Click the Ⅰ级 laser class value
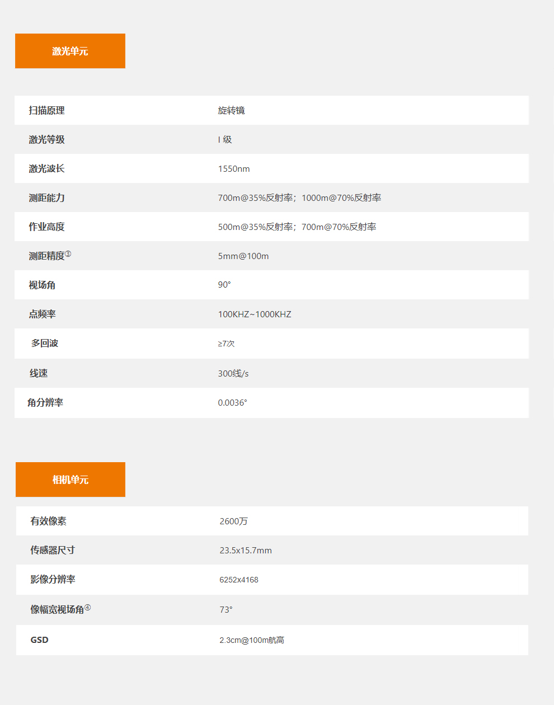The width and height of the screenshot is (554, 705). pos(225,140)
